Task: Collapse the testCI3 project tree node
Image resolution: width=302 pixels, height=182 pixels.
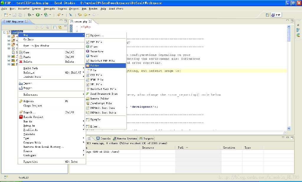Action: [4, 32]
